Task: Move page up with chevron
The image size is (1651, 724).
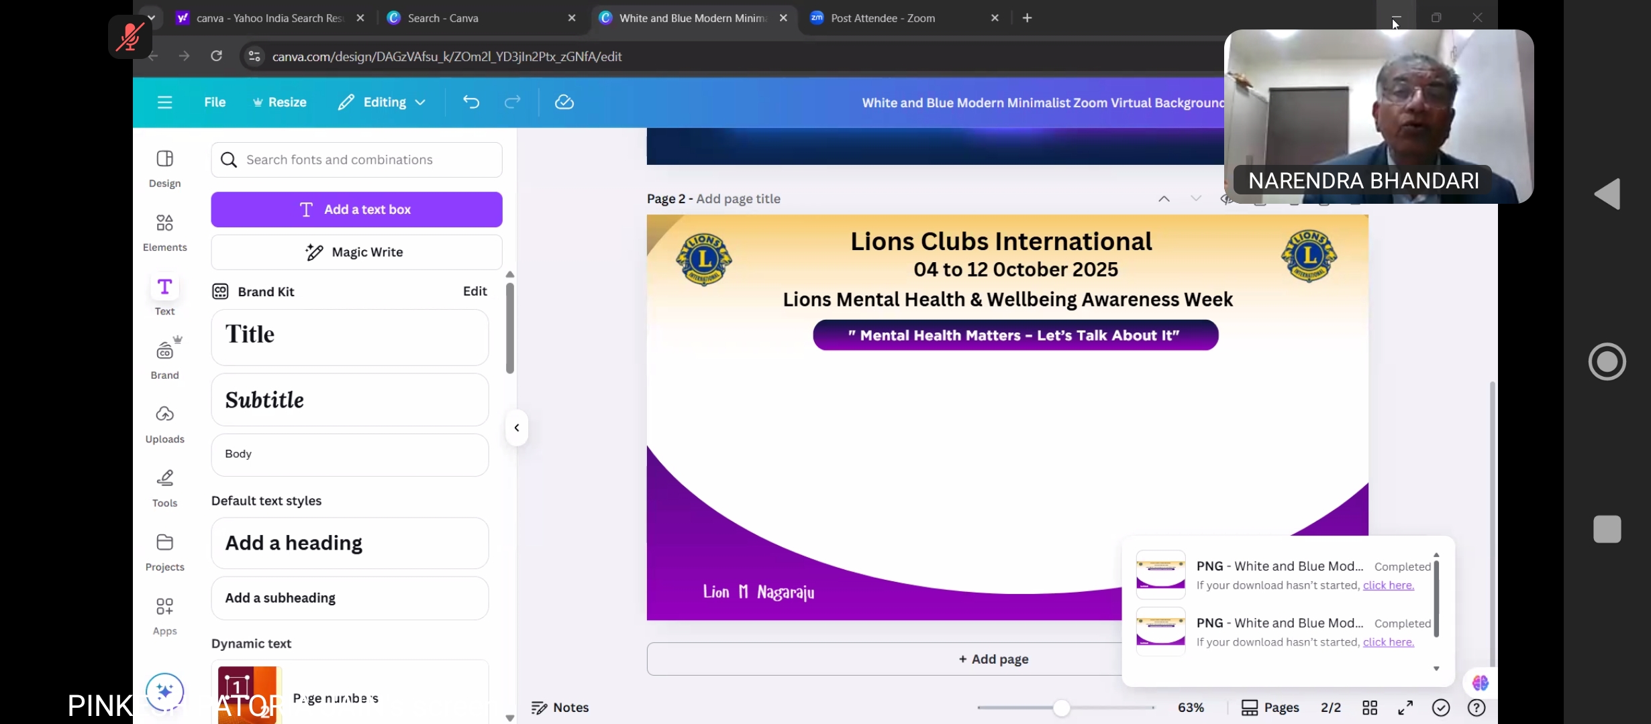Action: pos(1164,199)
